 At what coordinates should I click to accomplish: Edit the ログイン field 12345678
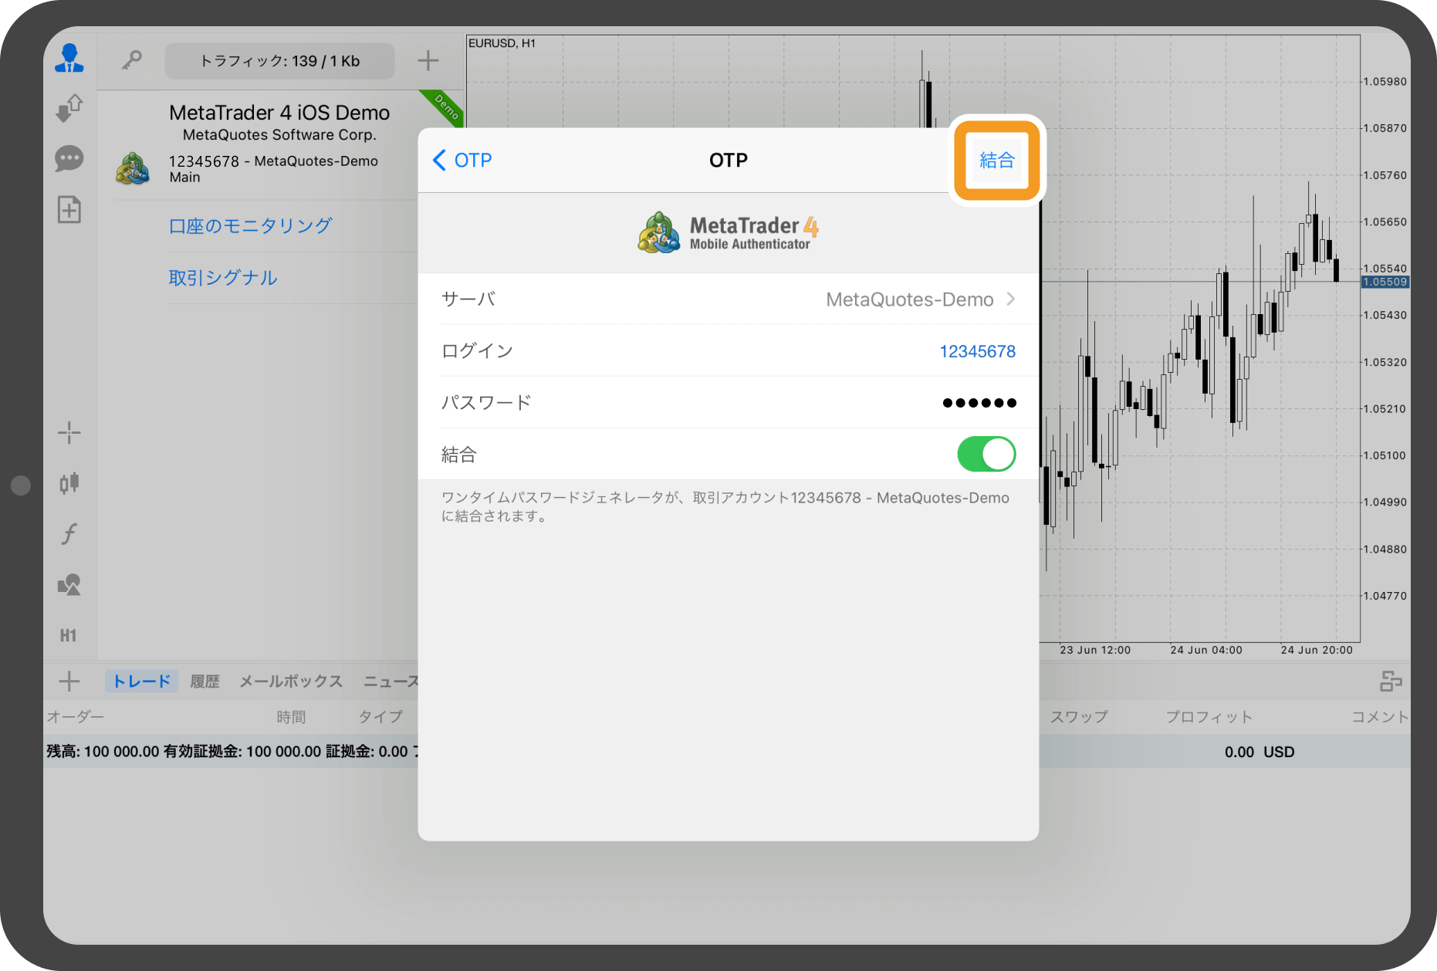click(728, 351)
